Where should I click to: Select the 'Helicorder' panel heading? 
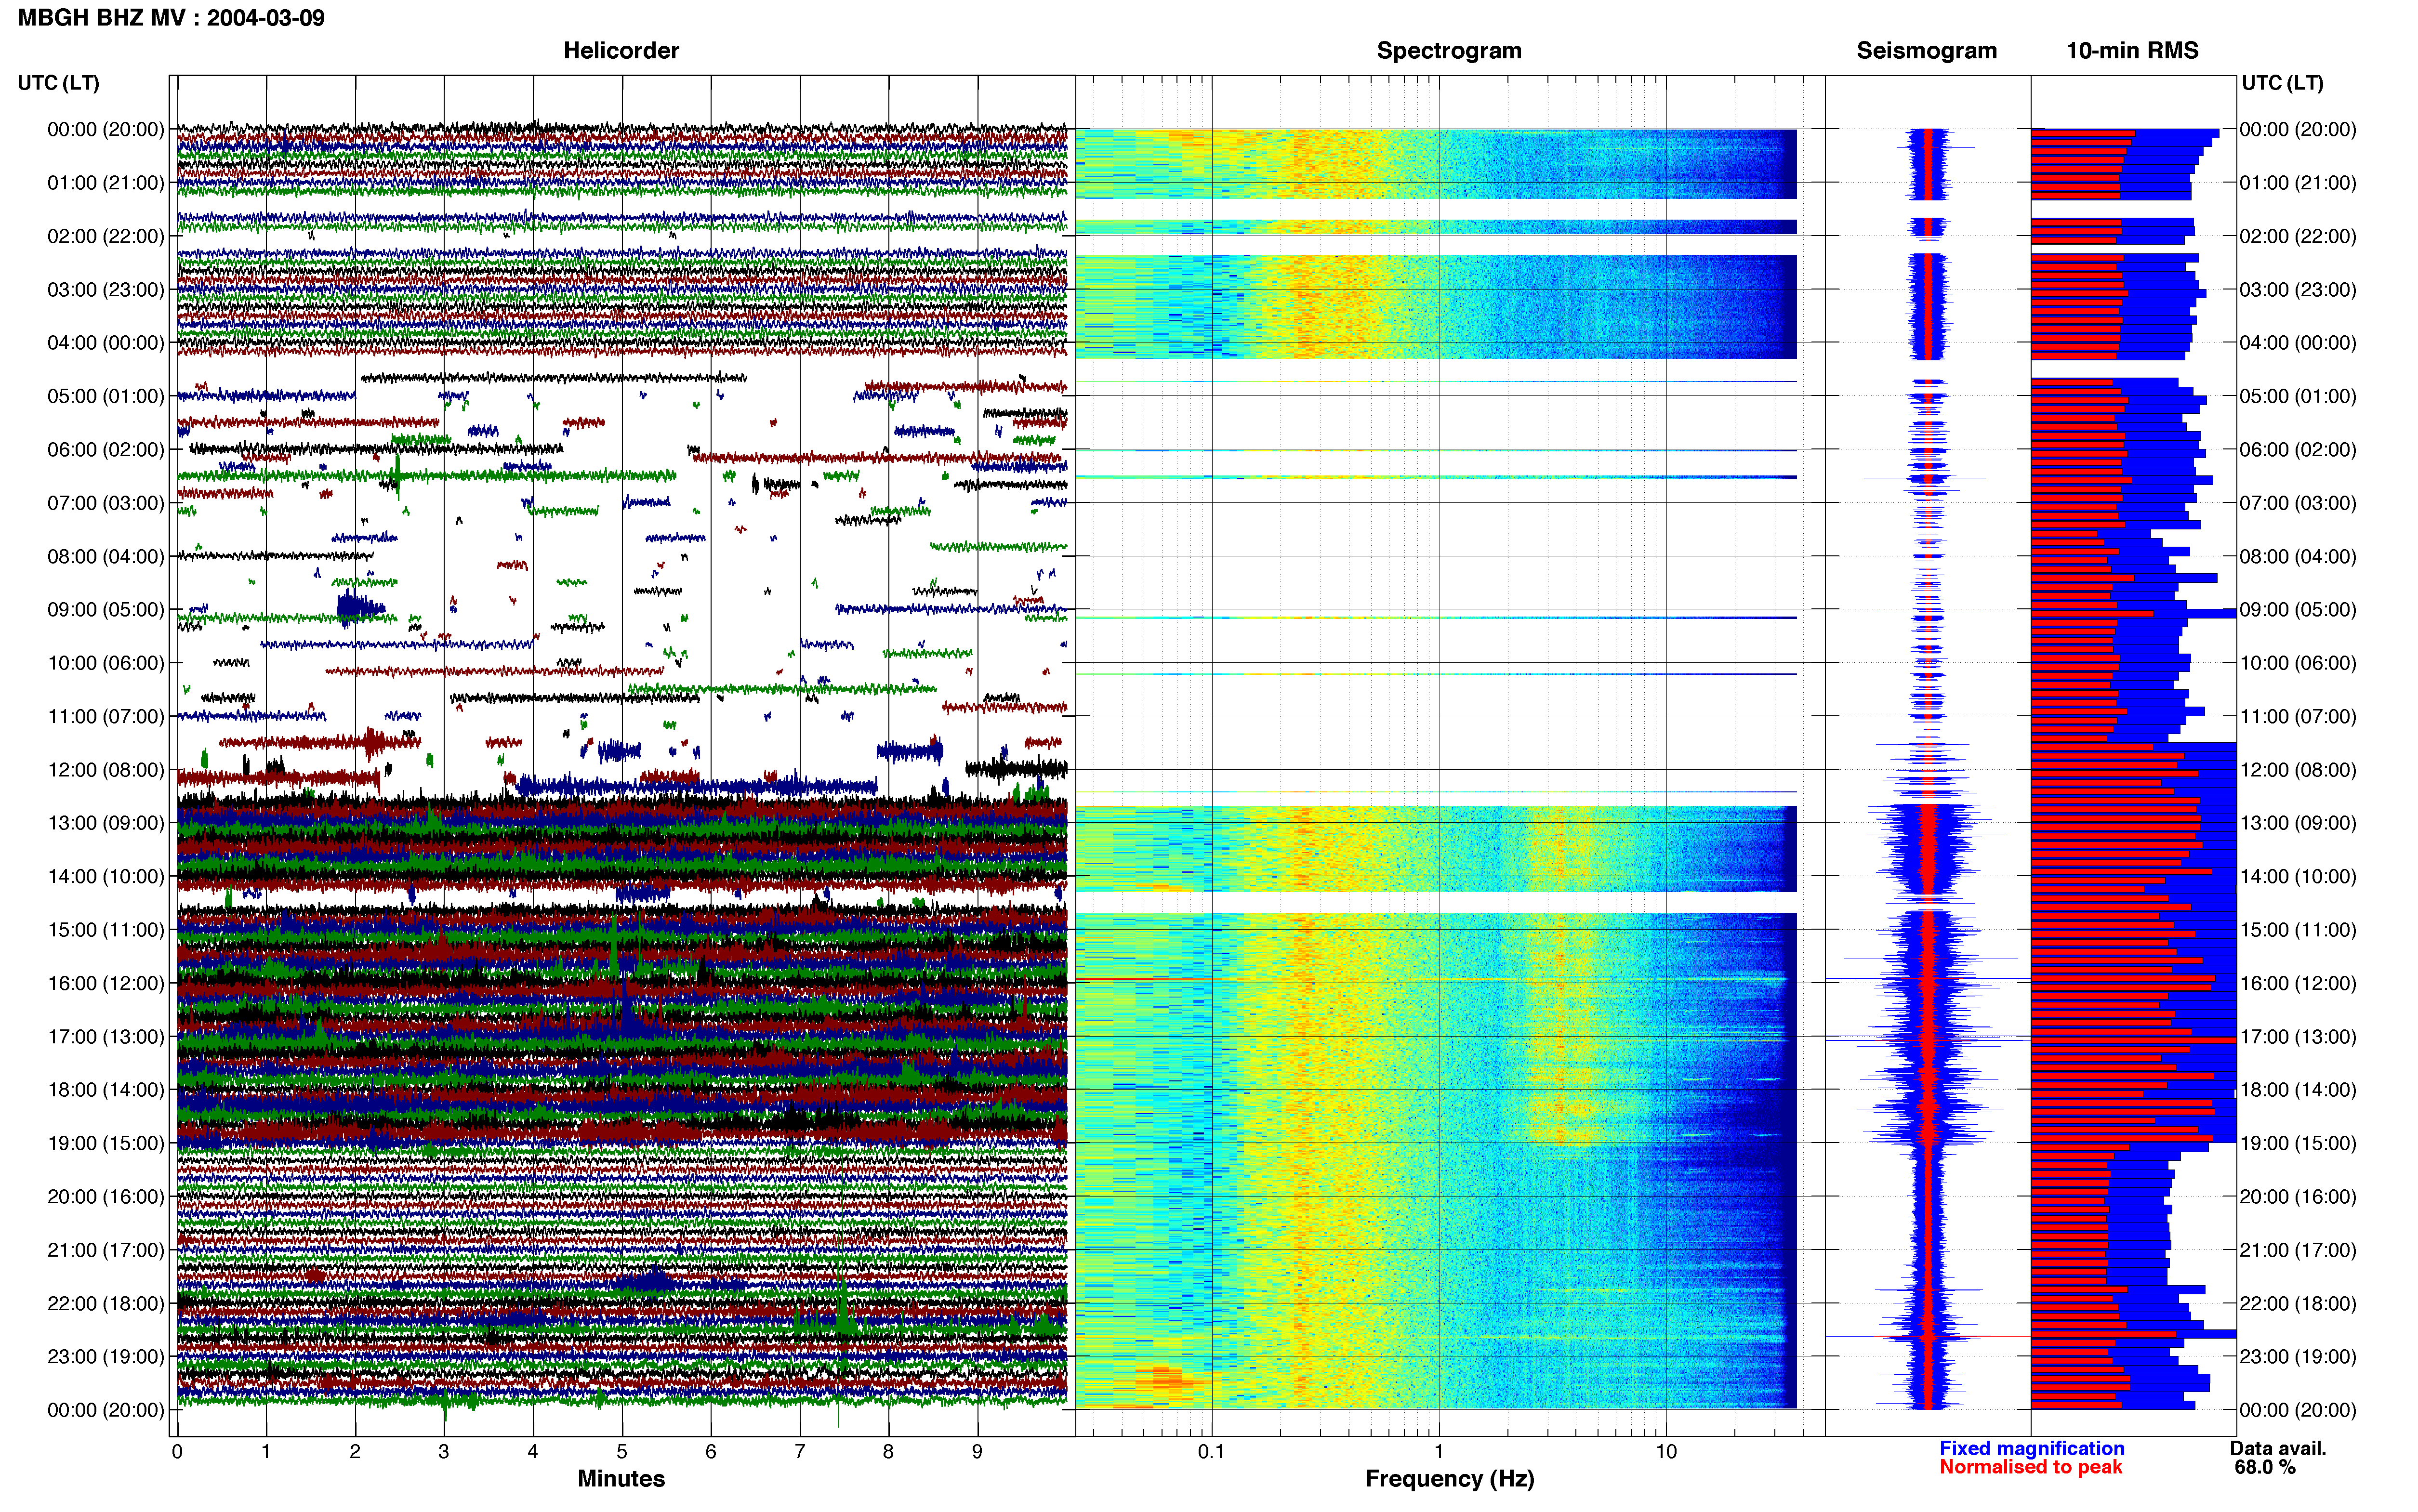pyautogui.click(x=621, y=50)
